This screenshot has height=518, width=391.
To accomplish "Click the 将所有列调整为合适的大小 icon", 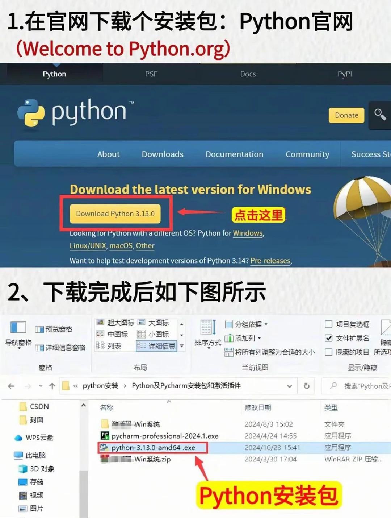I will (229, 352).
